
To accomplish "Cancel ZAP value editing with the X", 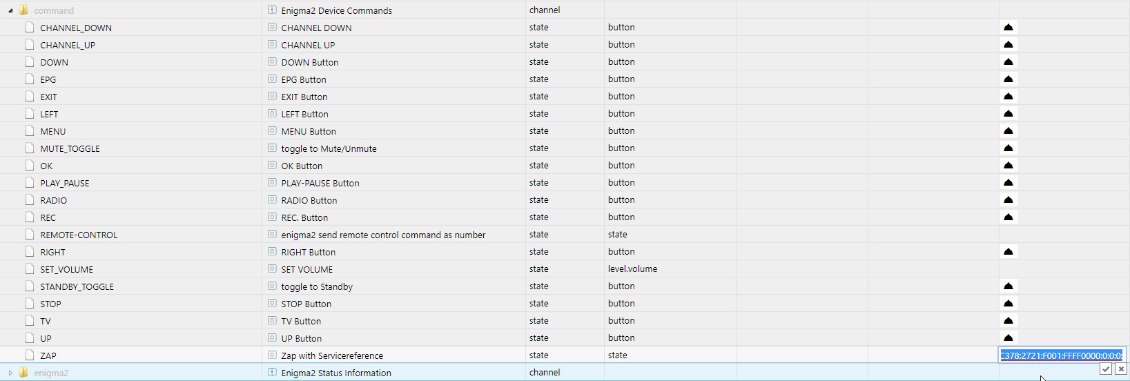I will pyautogui.click(x=1120, y=369).
